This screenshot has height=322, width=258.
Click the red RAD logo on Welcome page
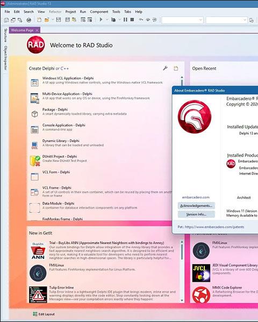[x=36, y=45]
